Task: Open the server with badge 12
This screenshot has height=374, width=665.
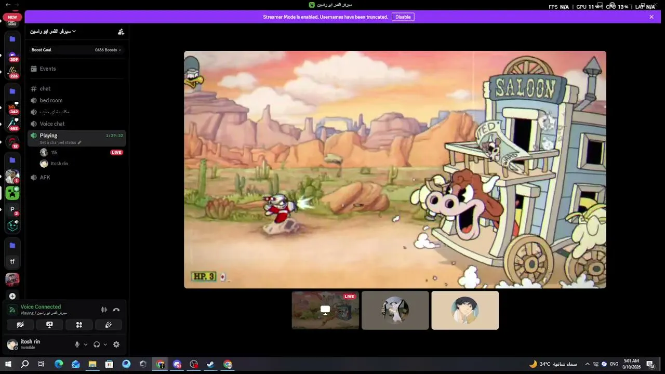Action: pos(12,142)
